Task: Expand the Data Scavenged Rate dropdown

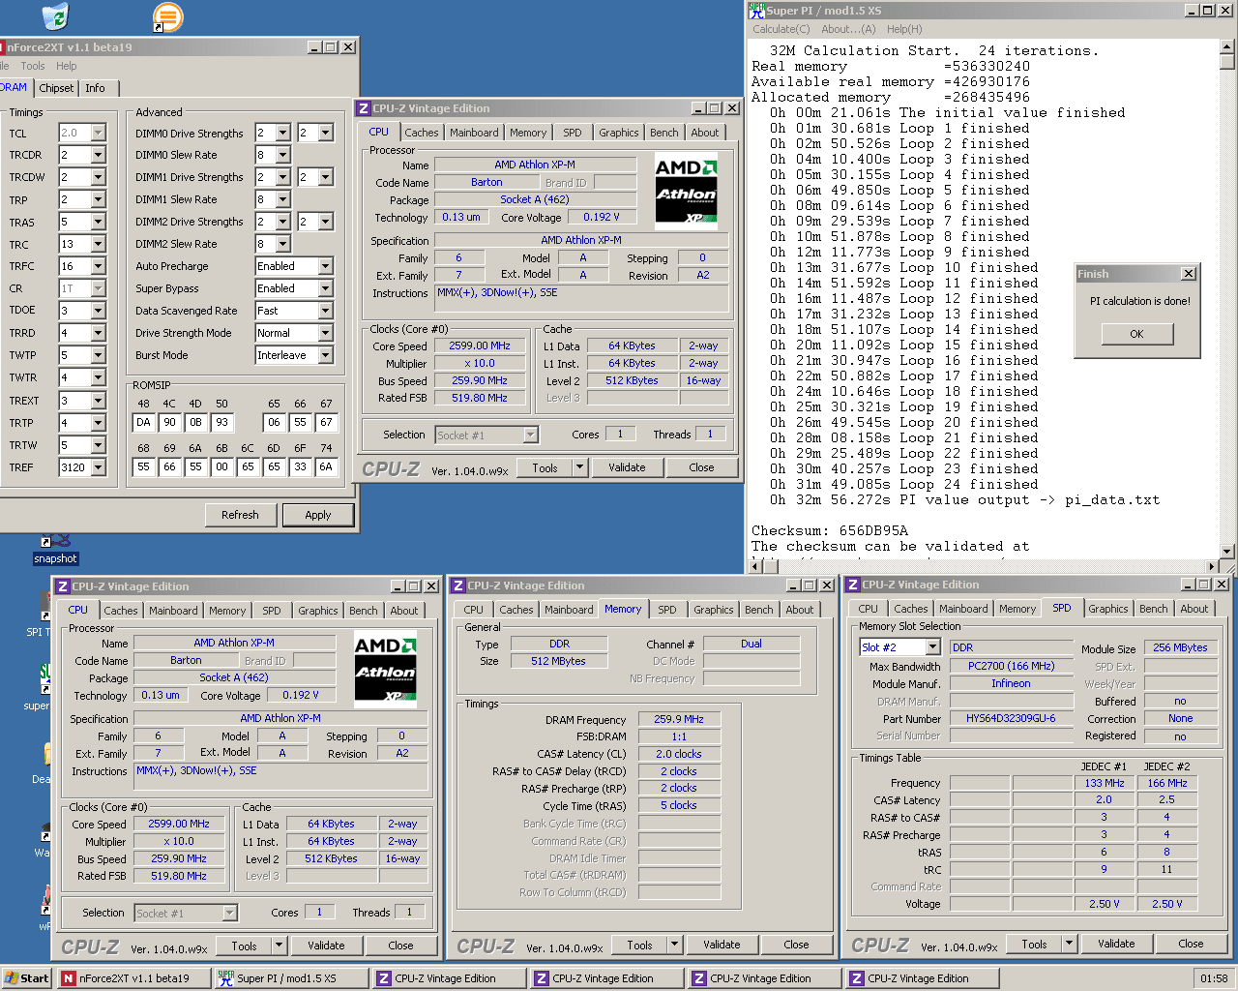Action: click(x=325, y=312)
